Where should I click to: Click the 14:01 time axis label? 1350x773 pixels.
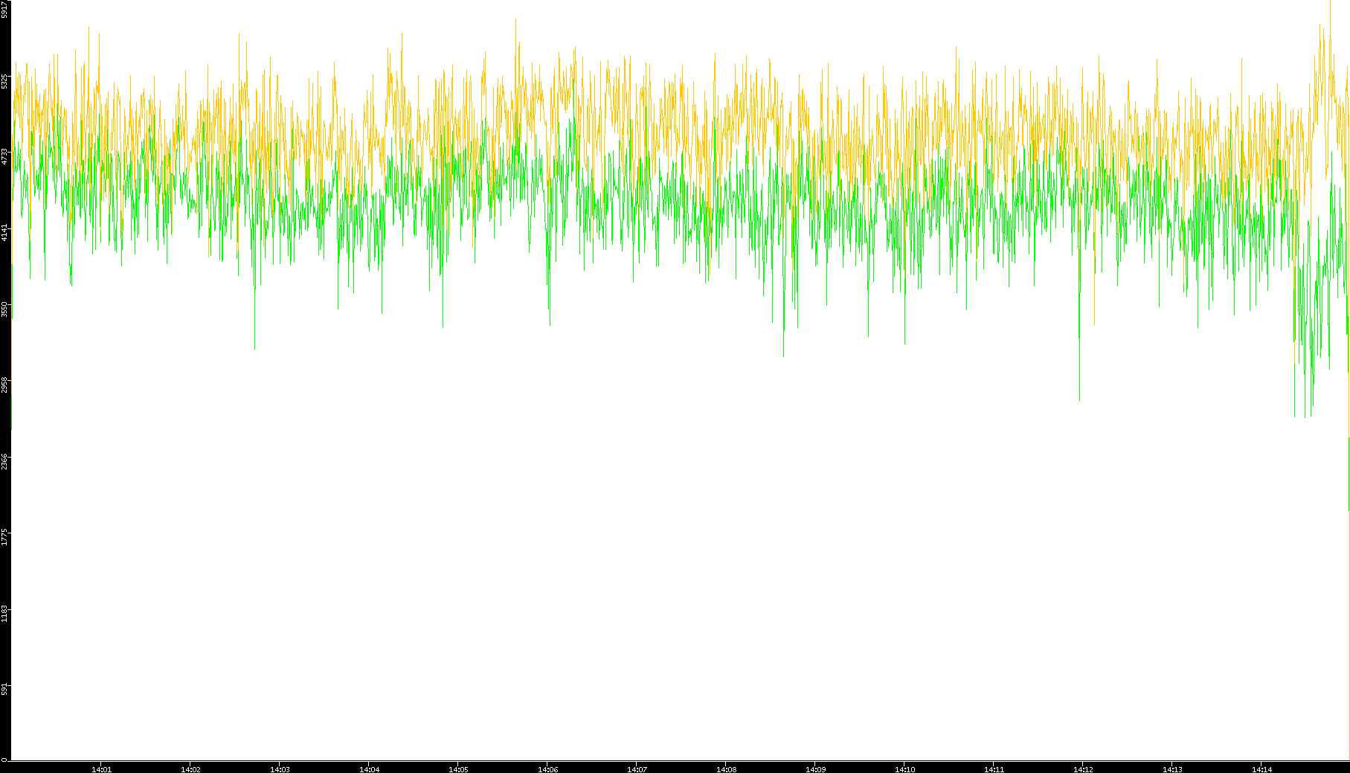[x=101, y=769]
